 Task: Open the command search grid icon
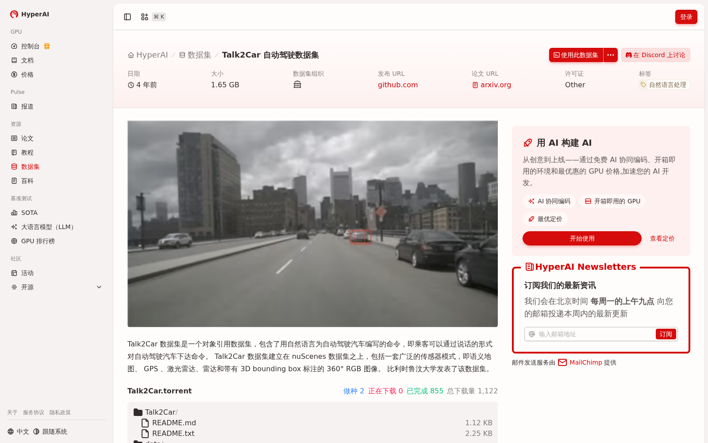point(145,17)
